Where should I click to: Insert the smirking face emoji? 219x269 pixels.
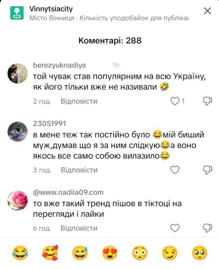coord(170,253)
